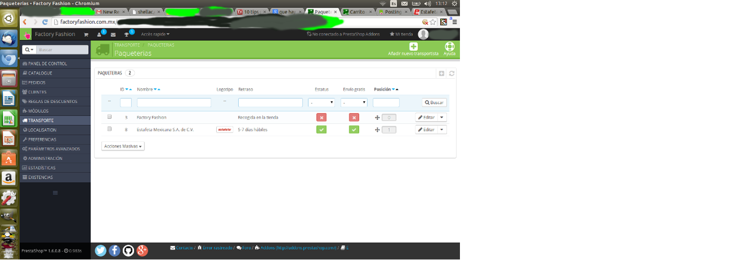Image resolution: width=737 pixels, height=260 pixels.
Task: Click the Google Plus icon in footer
Action: pyautogui.click(x=142, y=251)
